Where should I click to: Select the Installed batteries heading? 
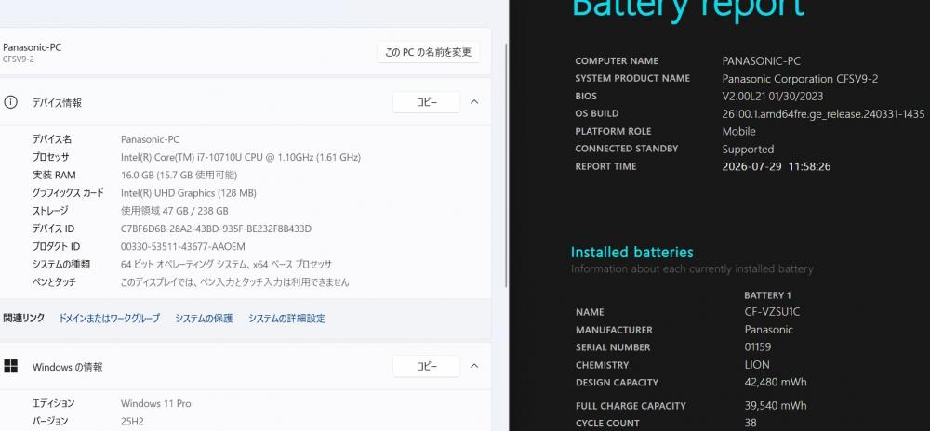631,253
